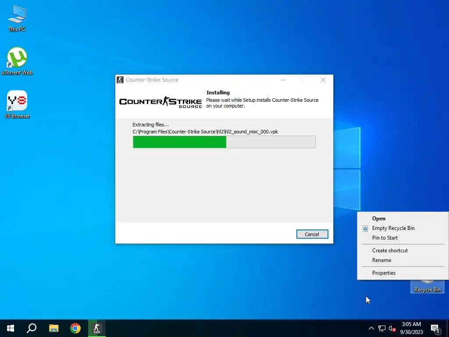Click the Counter-Strike installer title bar icon
The width and height of the screenshot is (449, 337).
click(x=120, y=80)
